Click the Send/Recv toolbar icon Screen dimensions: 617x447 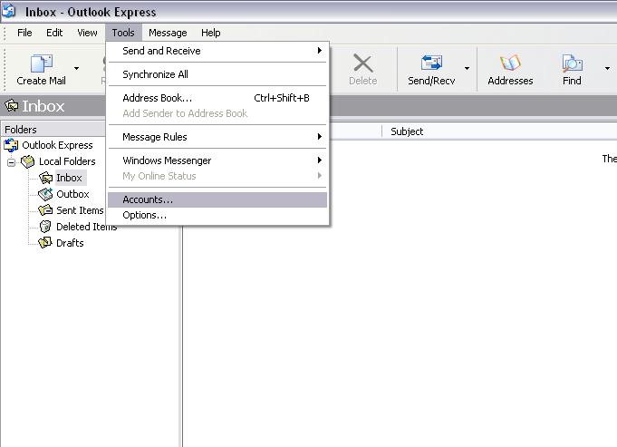[431, 63]
